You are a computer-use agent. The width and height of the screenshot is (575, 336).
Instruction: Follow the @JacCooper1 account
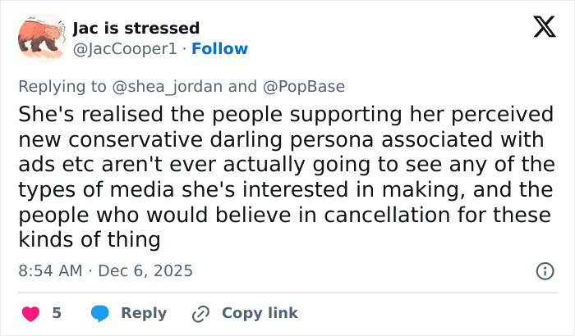[220, 48]
